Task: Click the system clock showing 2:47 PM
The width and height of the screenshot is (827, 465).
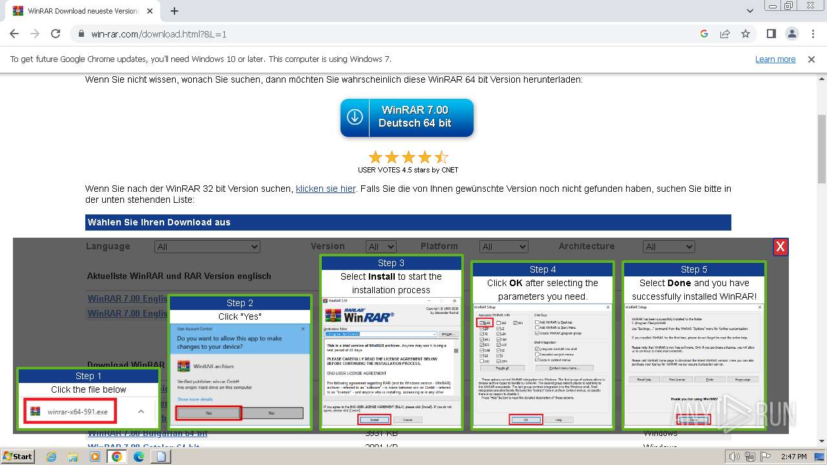Action: click(x=793, y=457)
